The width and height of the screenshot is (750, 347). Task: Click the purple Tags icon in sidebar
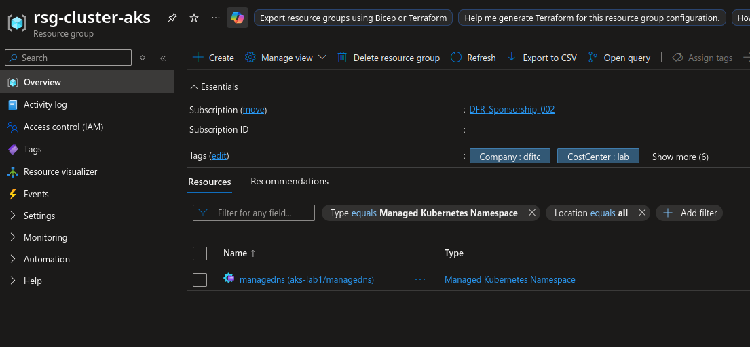coord(13,149)
